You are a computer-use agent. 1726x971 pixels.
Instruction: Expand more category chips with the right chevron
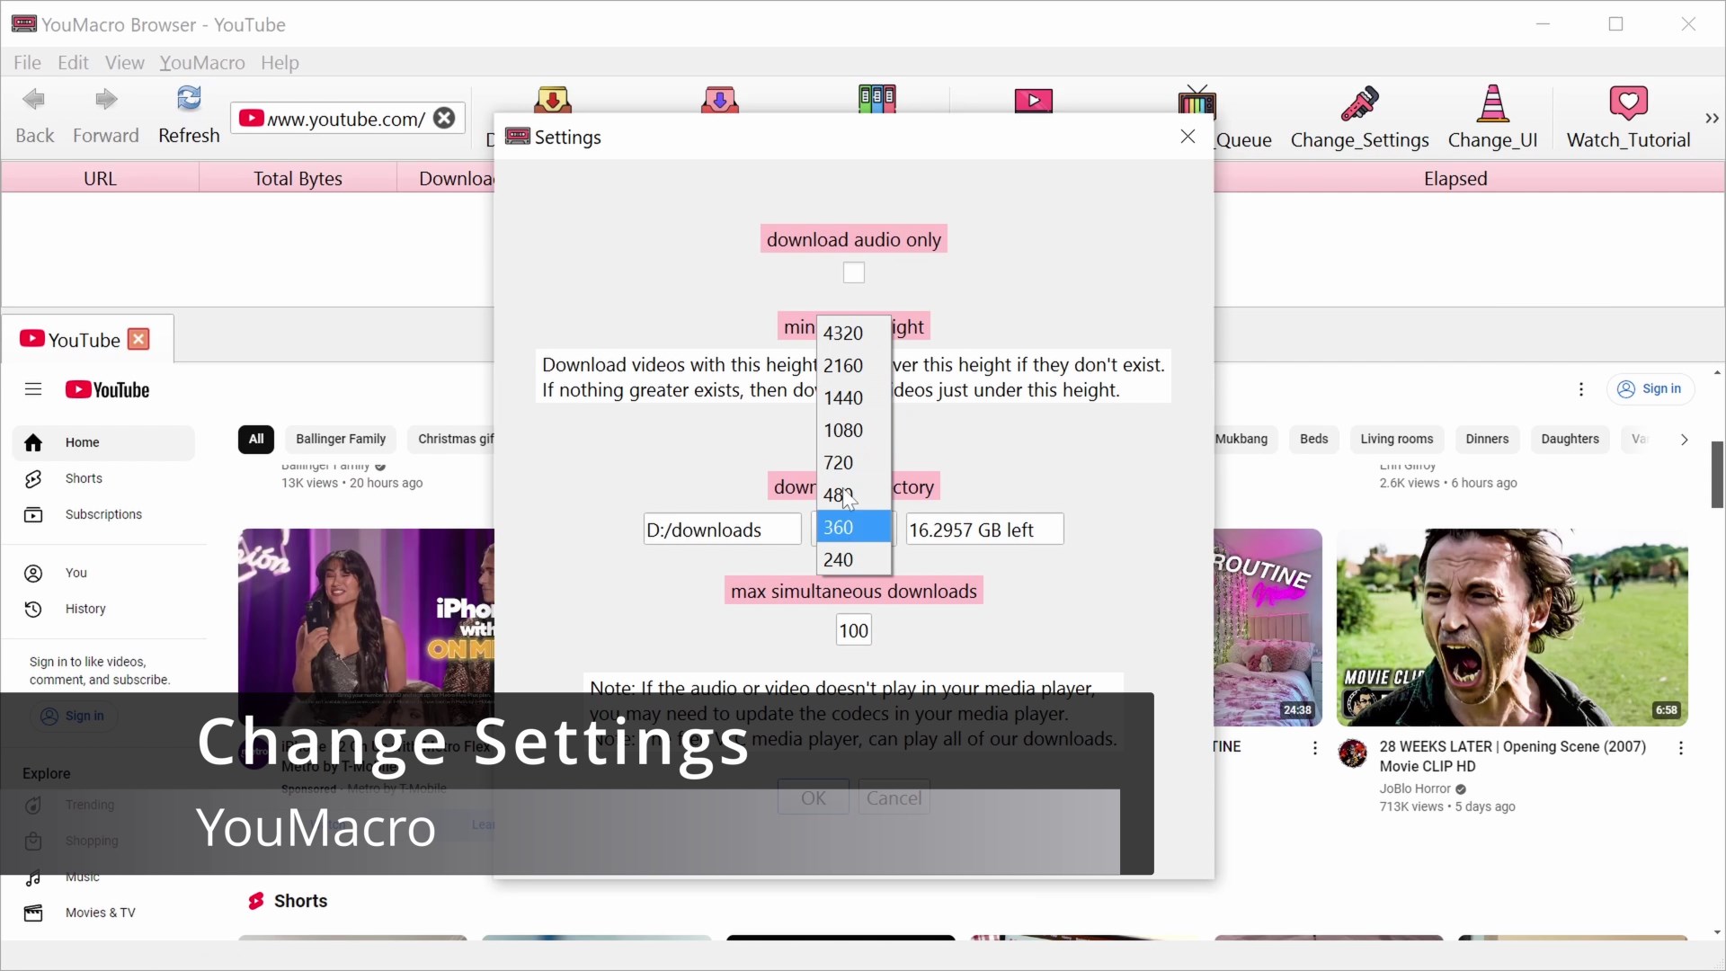(1685, 440)
